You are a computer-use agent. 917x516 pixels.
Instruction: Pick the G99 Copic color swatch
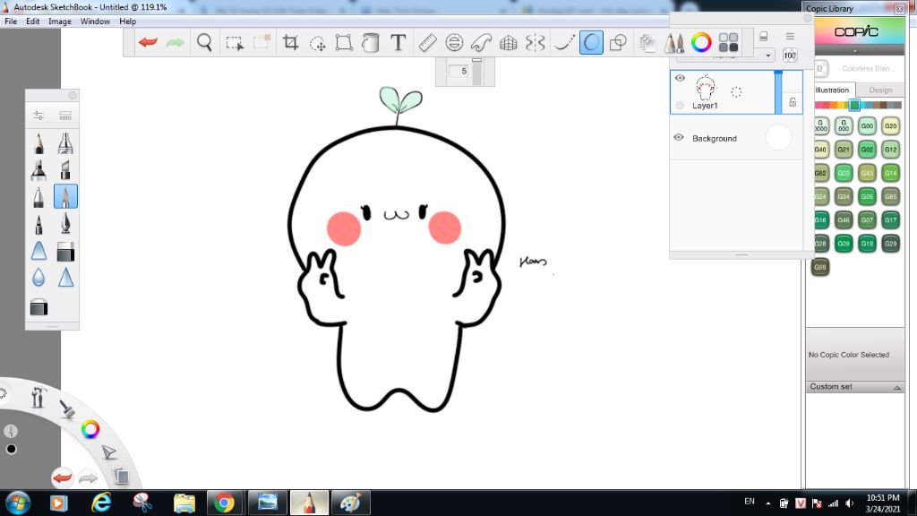(x=820, y=267)
